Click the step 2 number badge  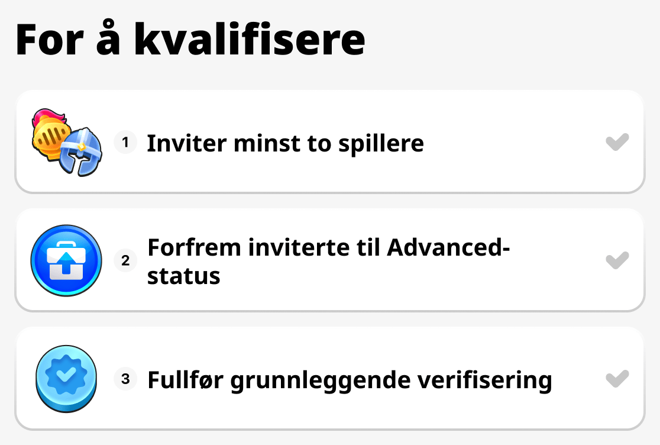click(x=125, y=260)
